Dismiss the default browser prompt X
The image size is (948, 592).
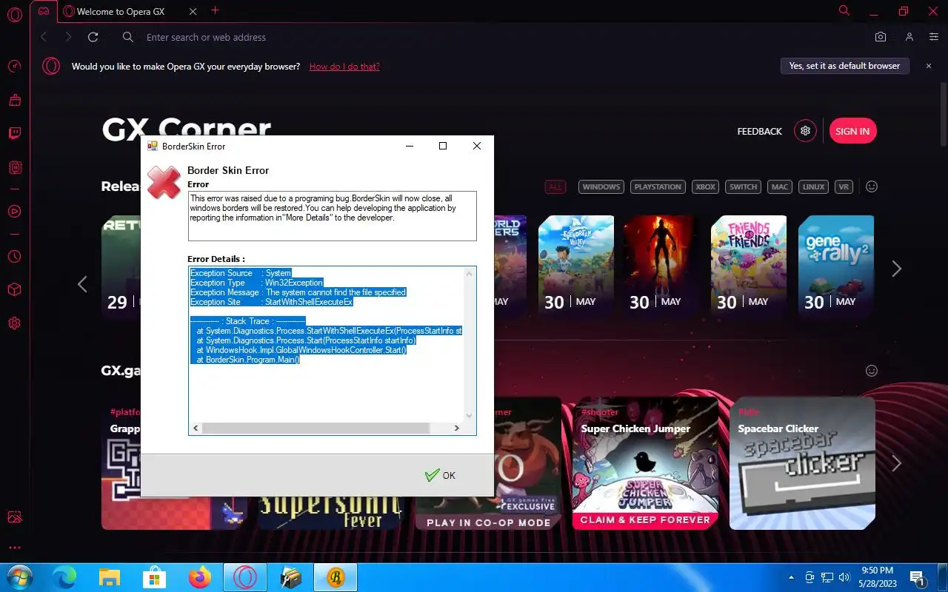pyautogui.click(x=929, y=66)
